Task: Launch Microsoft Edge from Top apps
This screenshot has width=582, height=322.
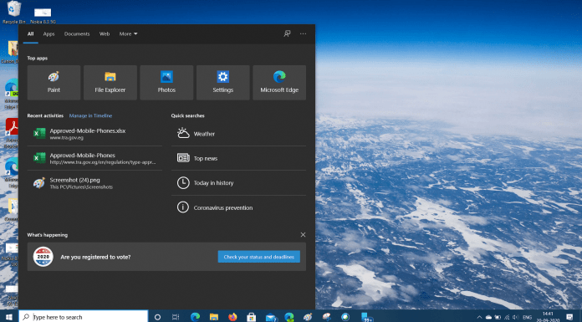Action: [x=279, y=83]
